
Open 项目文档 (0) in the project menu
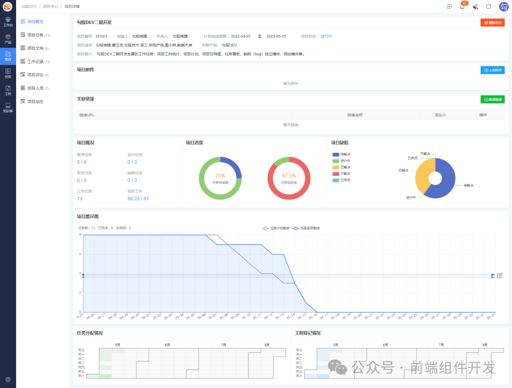(x=34, y=48)
